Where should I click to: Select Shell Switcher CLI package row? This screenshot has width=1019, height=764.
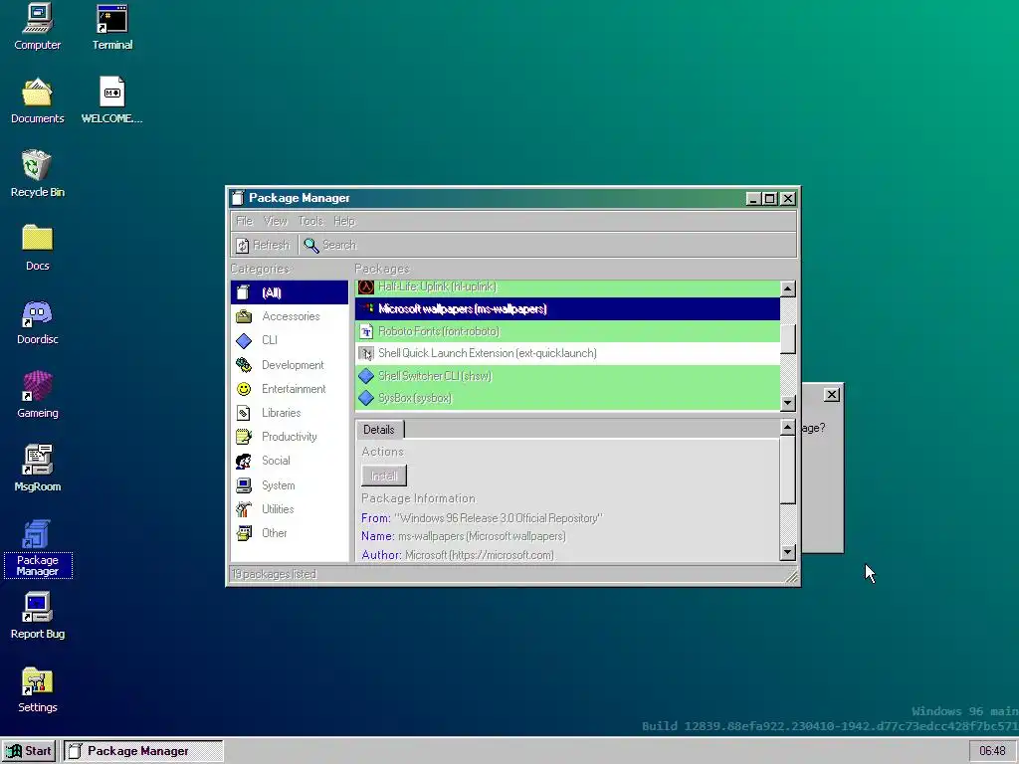[x=567, y=375]
